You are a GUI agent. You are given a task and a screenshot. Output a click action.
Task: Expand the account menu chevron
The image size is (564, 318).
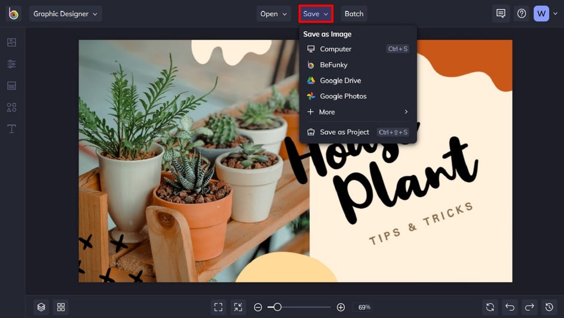556,14
